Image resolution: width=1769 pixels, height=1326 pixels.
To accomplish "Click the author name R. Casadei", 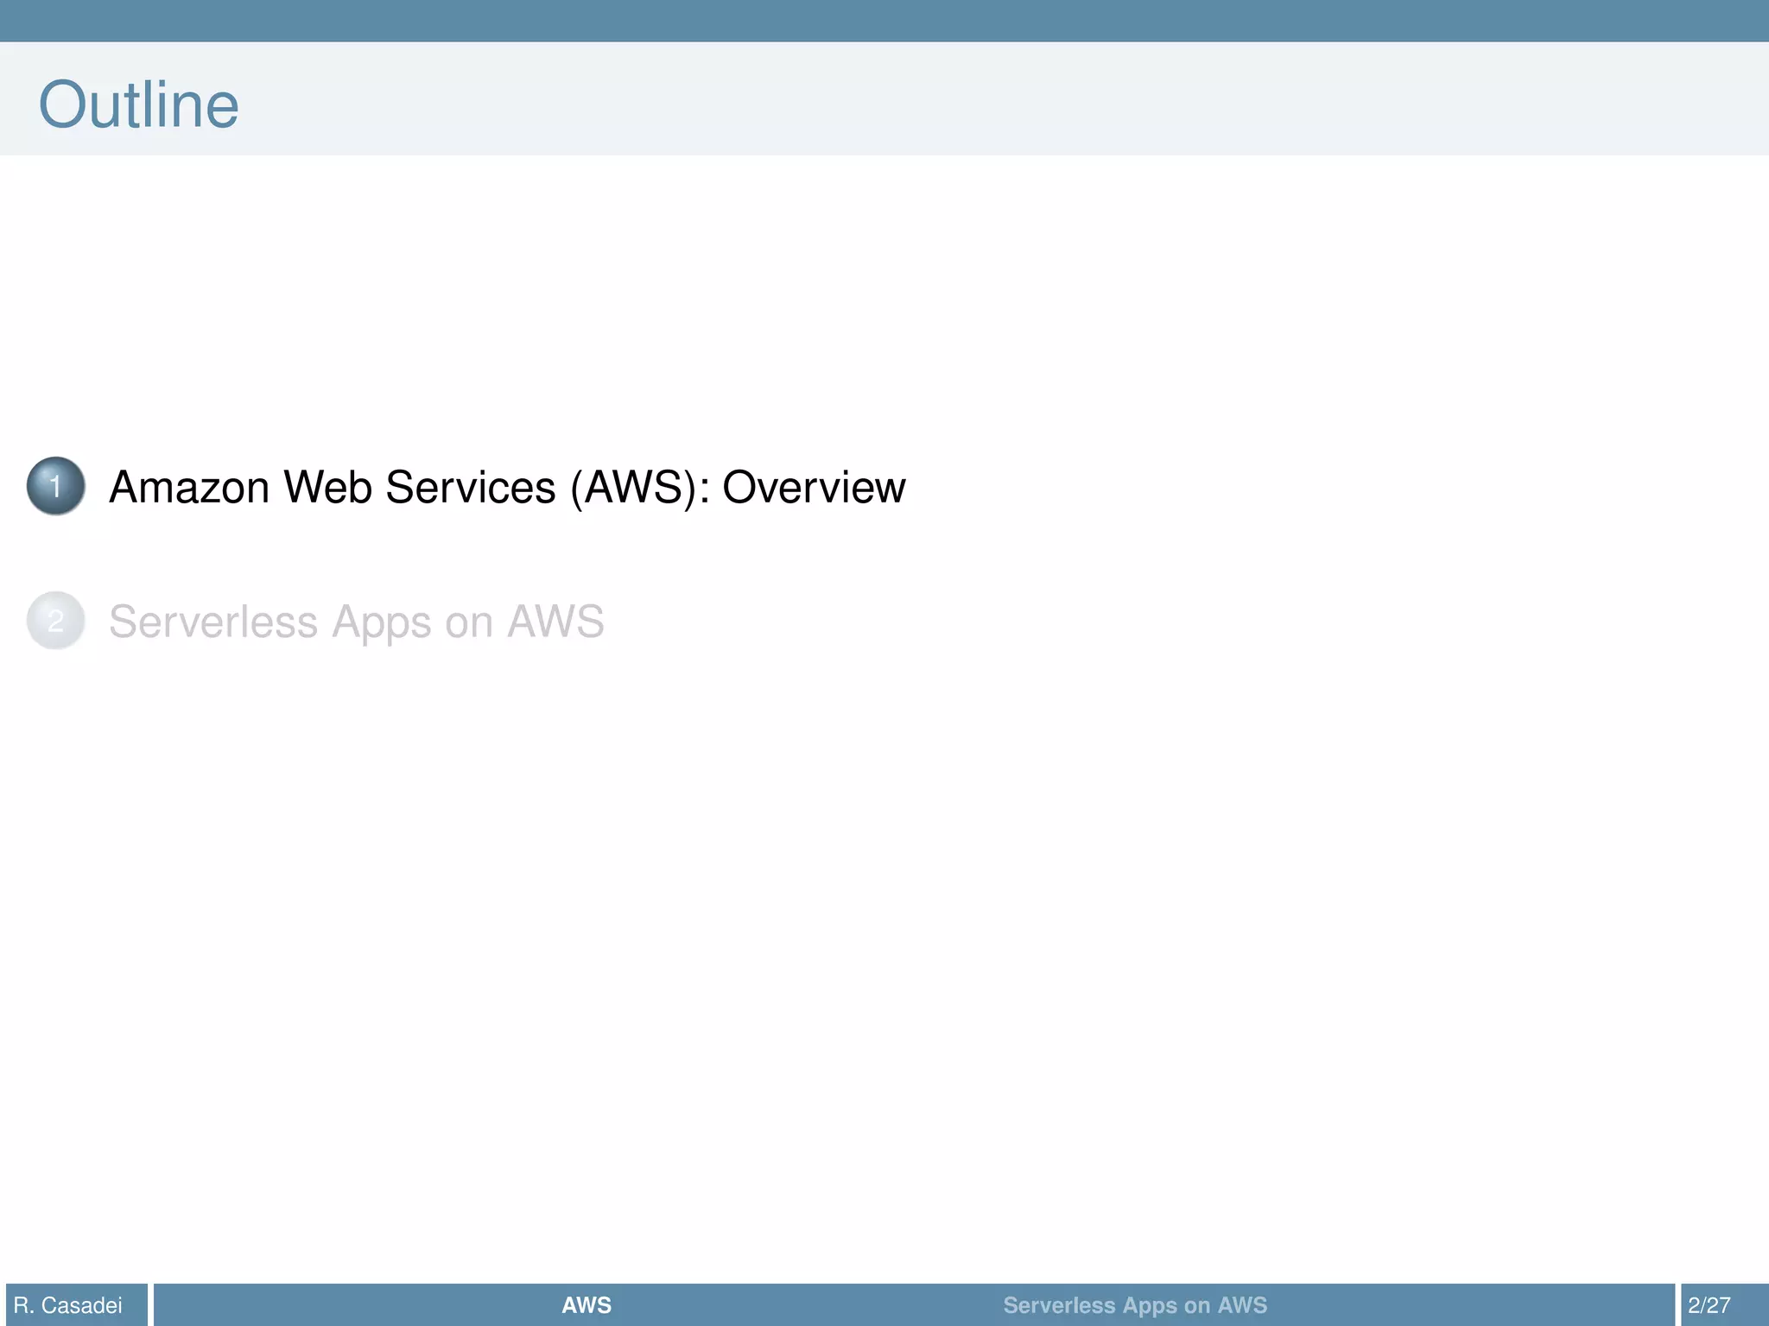I will tap(68, 1305).
